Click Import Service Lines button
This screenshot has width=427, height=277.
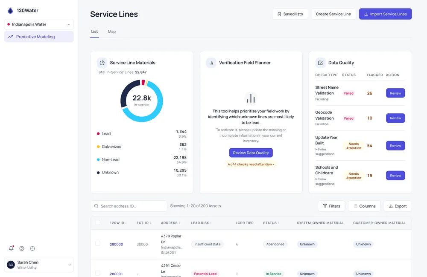click(385, 14)
